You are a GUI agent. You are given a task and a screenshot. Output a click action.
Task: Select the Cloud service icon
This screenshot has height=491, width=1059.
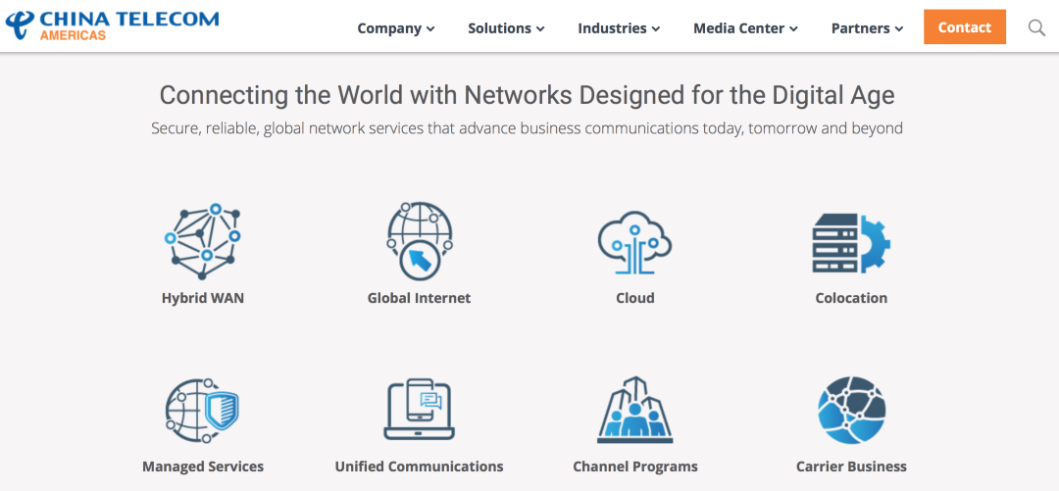(x=634, y=242)
